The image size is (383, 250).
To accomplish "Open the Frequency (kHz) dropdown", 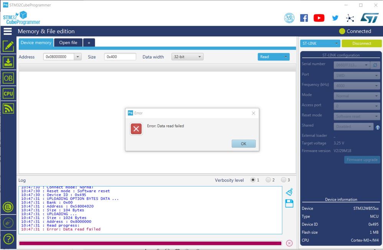I will coord(357,86).
